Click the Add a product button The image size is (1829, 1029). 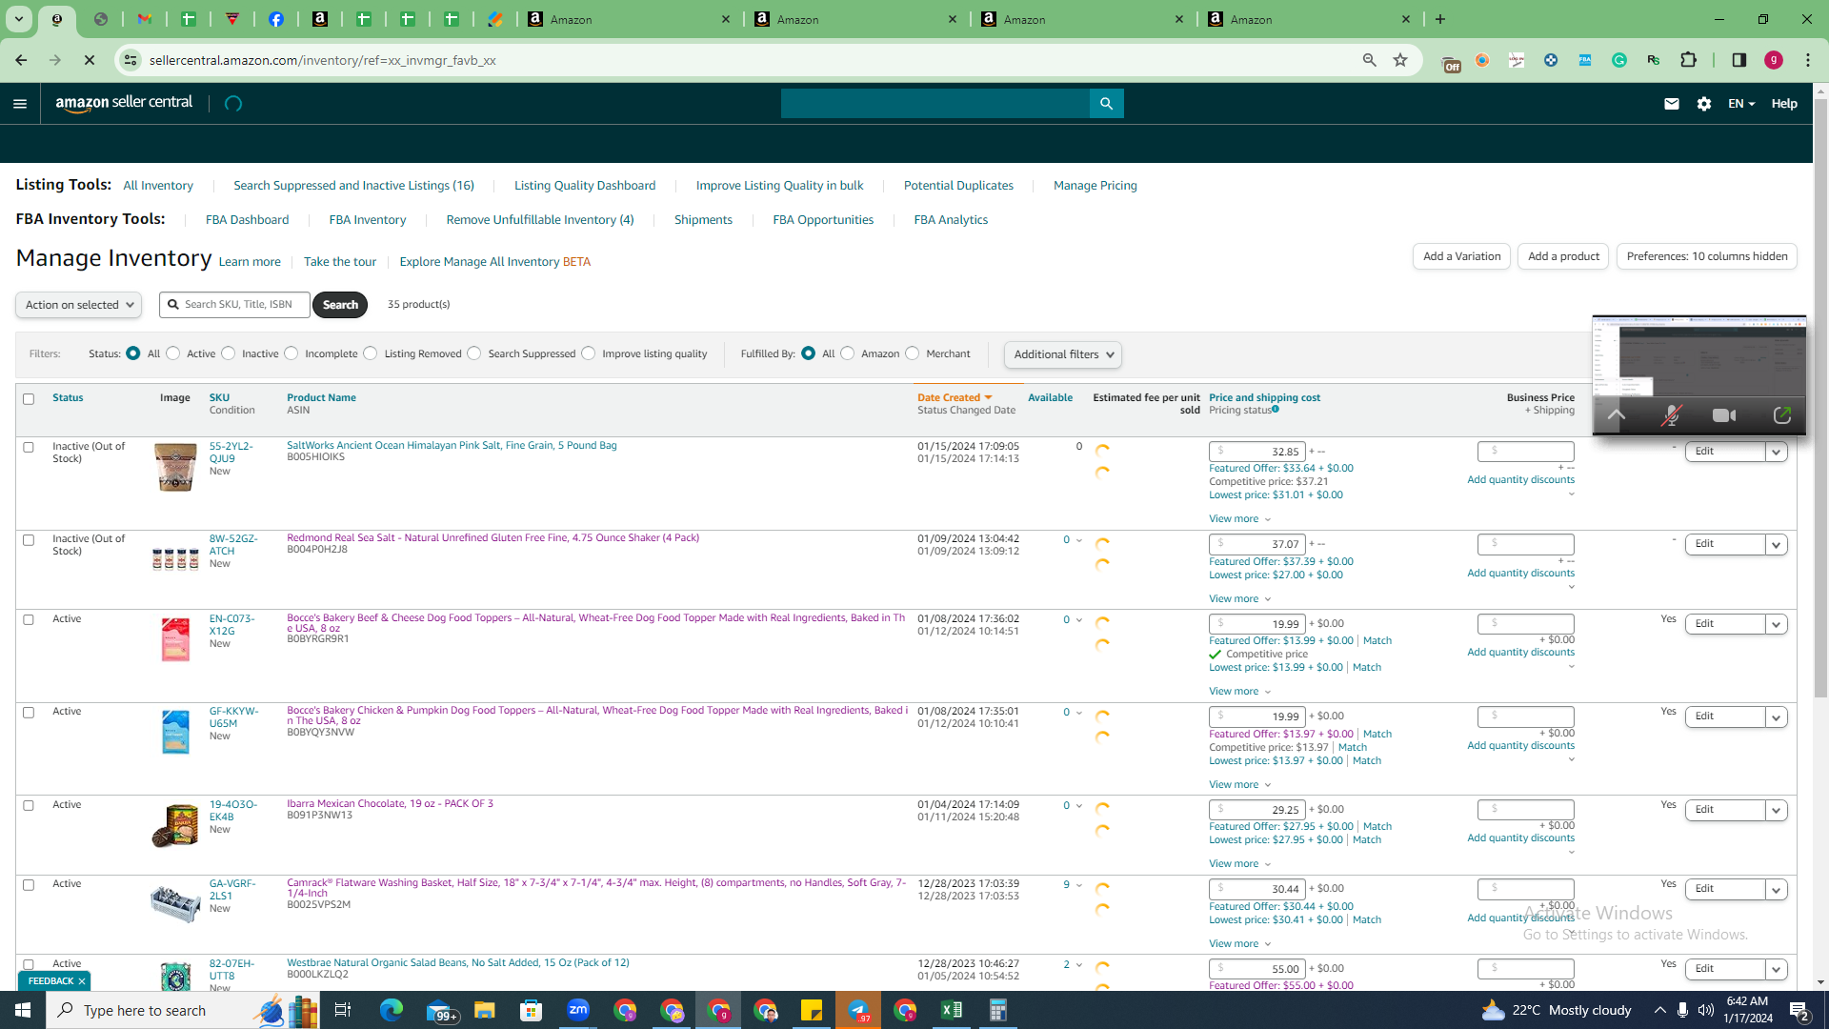point(1563,256)
